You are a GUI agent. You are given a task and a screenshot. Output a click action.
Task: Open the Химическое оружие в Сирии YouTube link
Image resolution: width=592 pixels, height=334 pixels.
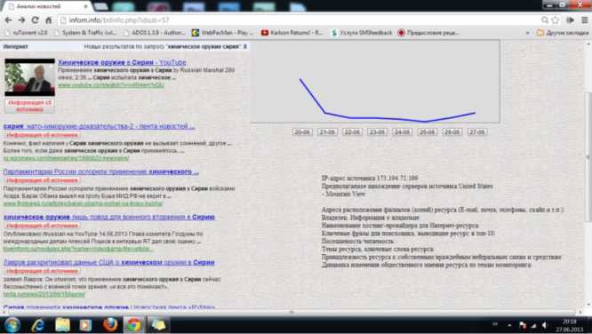click(122, 62)
